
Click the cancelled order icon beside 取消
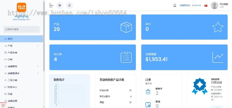[x=148, y=105]
